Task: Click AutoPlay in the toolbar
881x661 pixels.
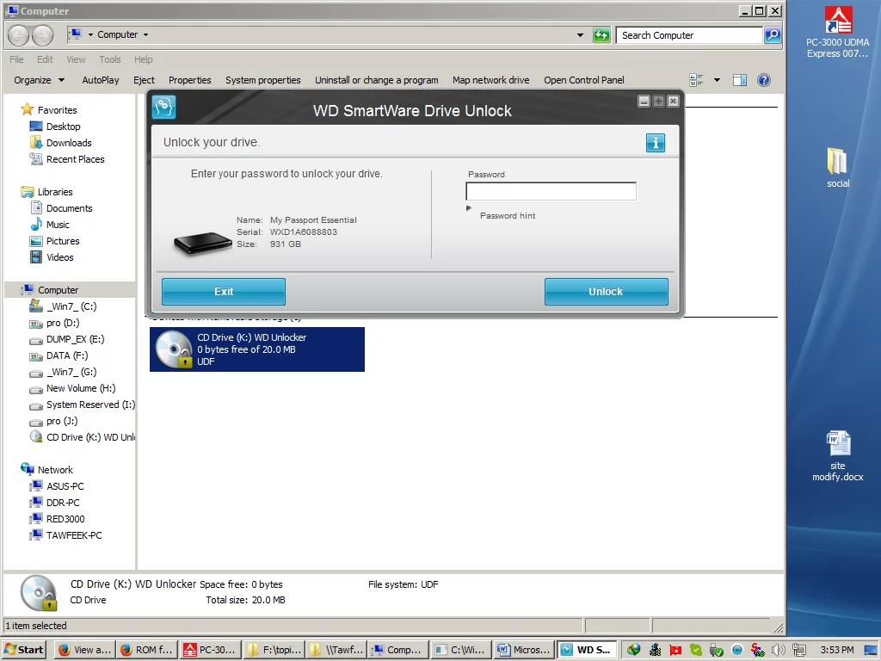Action: (101, 80)
